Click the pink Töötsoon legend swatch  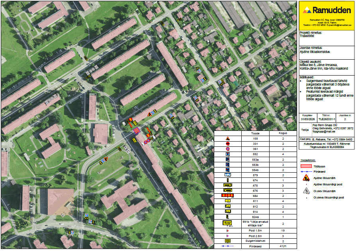(306, 165)
